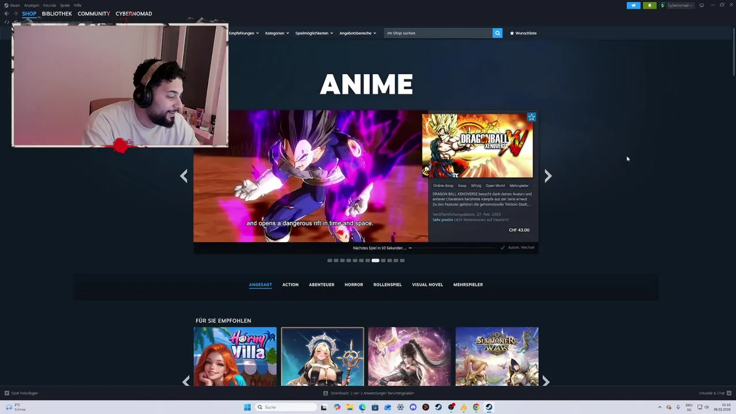This screenshot has width=736, height=414.
Task: Open the Cybernomad account dropdown
Action: [x=677, y=5]
